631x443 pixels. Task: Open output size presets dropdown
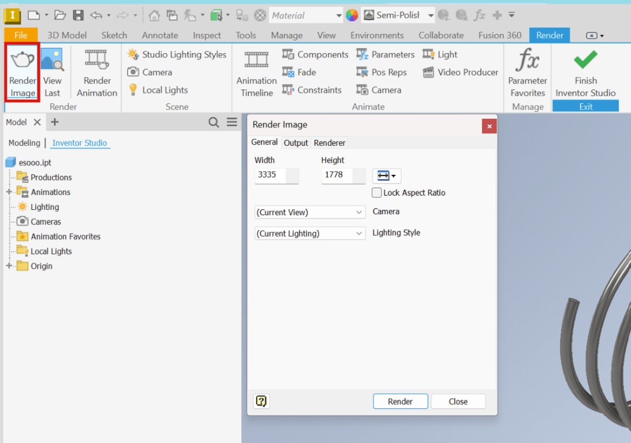[x=386, y=176]
